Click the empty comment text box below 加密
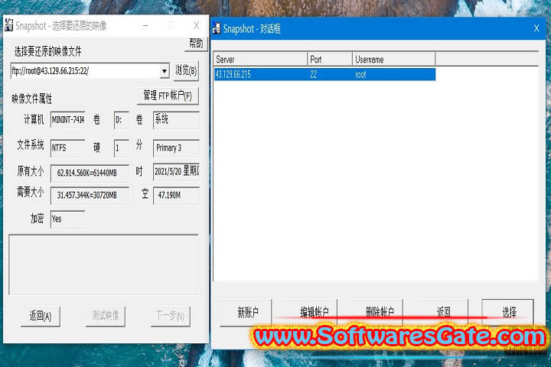Viewport: 551px width, 367px height. coord(103,265)
